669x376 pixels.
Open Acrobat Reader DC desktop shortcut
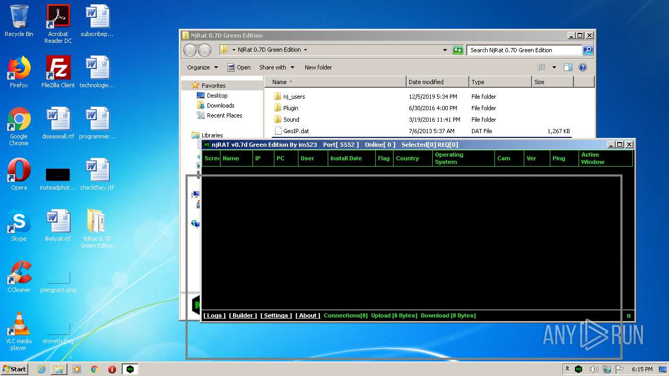click(x=58, y=24)
